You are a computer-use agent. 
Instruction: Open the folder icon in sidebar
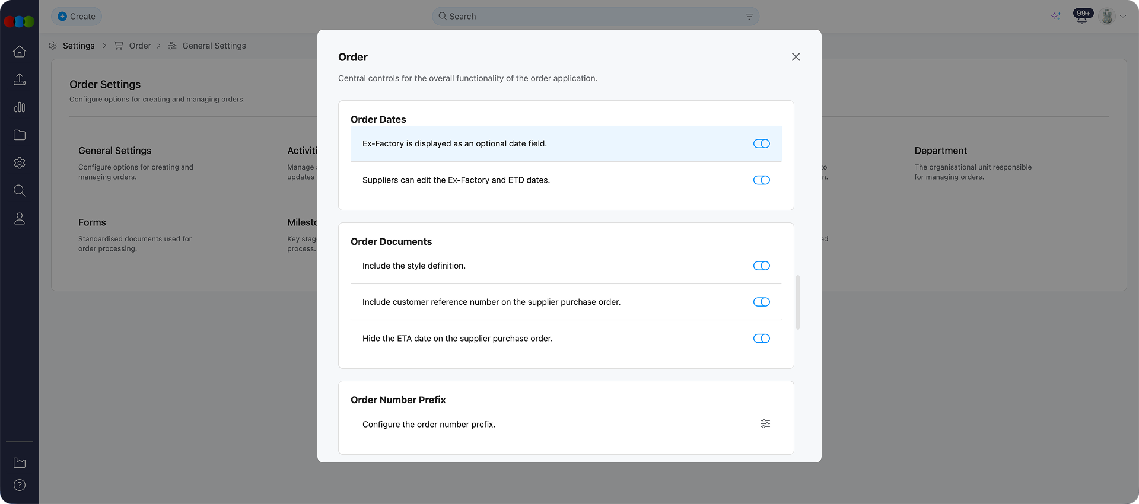click(20, 135)
